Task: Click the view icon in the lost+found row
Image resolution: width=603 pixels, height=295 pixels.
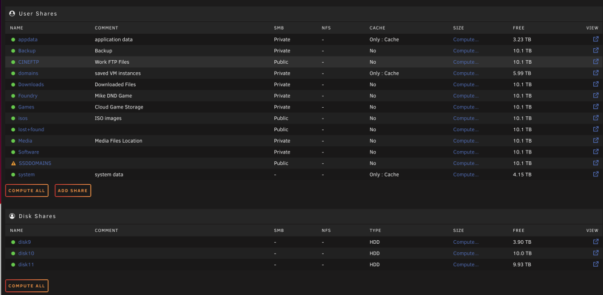Action: point(596,129)
